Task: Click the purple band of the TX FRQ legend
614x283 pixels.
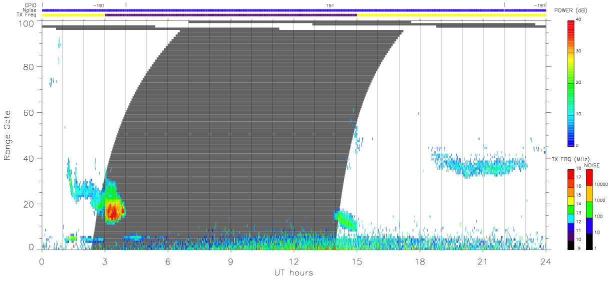Action: pyautogui.click(x=571, y=236)
